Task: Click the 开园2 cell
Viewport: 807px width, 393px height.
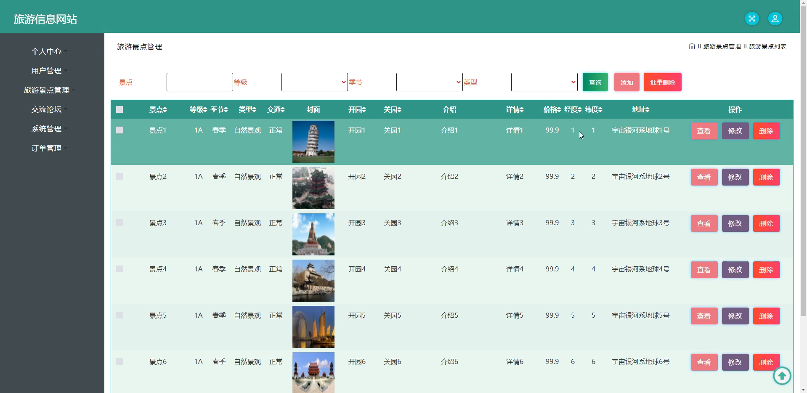Action: coord(357,176)
